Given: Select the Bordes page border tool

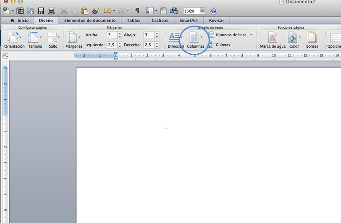Looking at the screenshot, I should (312, 40).
